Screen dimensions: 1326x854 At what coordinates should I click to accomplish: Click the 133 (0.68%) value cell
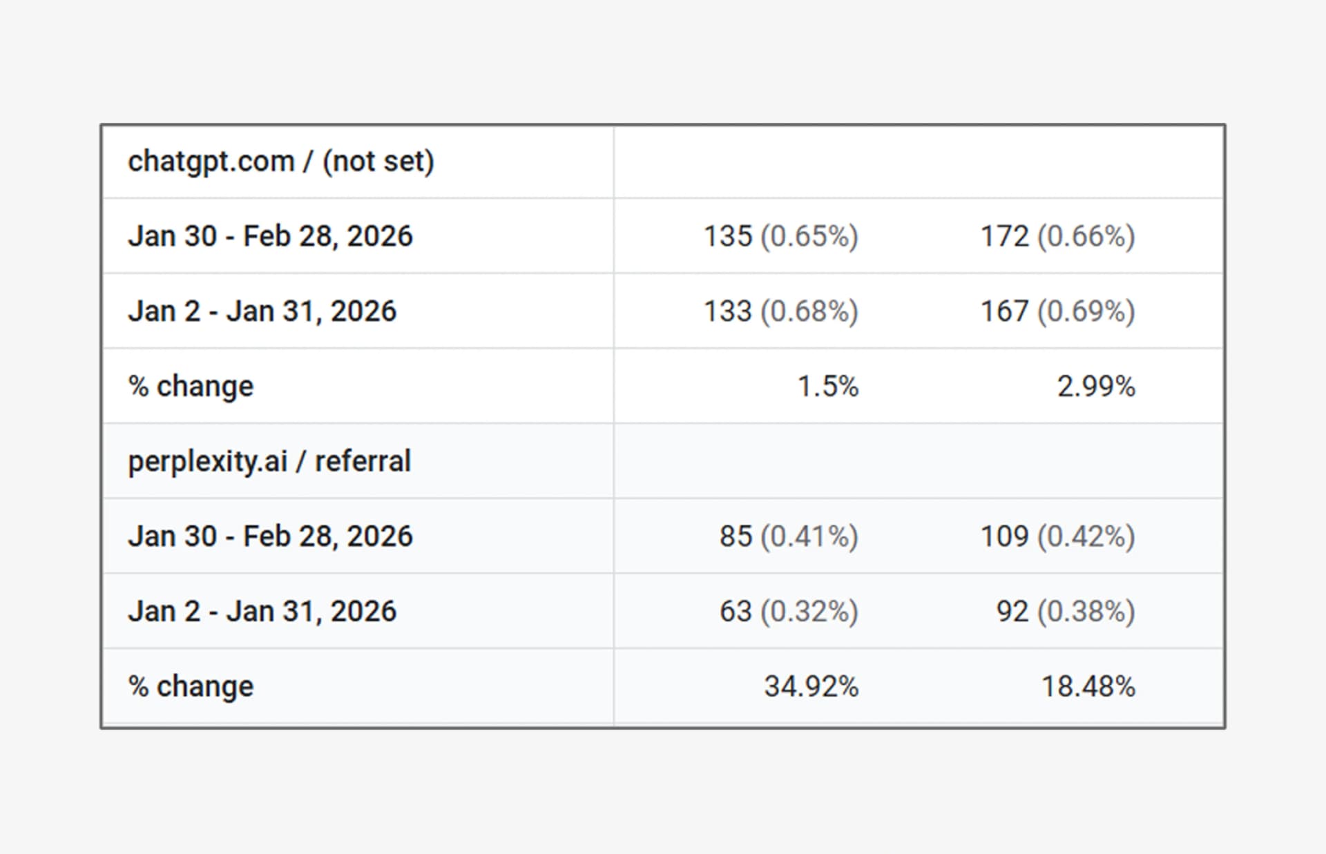781,311
